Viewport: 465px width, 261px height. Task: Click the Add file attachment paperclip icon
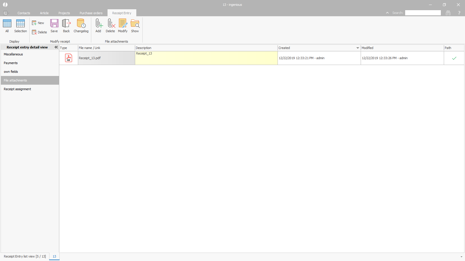(99, 24)
